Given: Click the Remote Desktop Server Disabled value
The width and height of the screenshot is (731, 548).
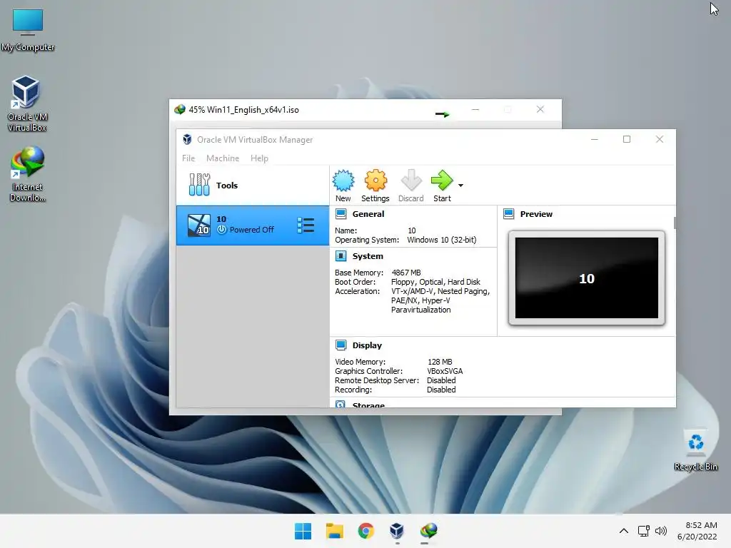Looking at the screenshot, I should pos(441,380).
